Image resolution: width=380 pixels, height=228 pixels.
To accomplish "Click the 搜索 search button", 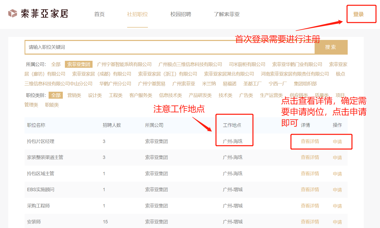I will pyautogui.click(x=331, y=47).
